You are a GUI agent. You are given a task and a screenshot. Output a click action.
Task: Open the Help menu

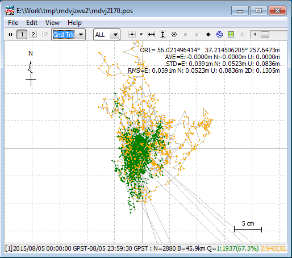click(74, 23)
